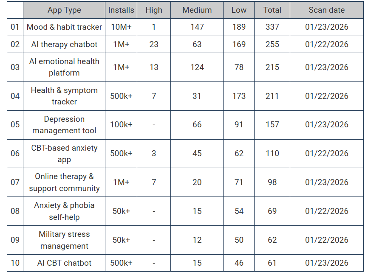Select row number 05 cell
Viewport: 368px width, 278px height.
[15, 125]
